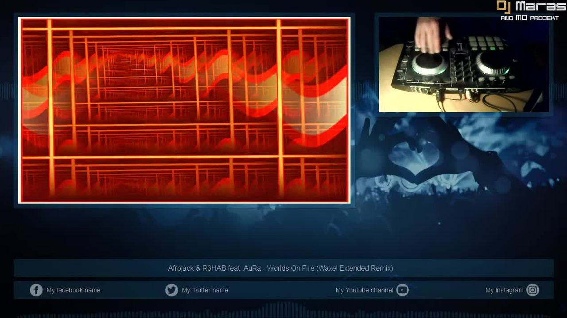This screenshot has height=318, width=567.
Task: Click the Facebook logo icon
Action: [36, 290]
